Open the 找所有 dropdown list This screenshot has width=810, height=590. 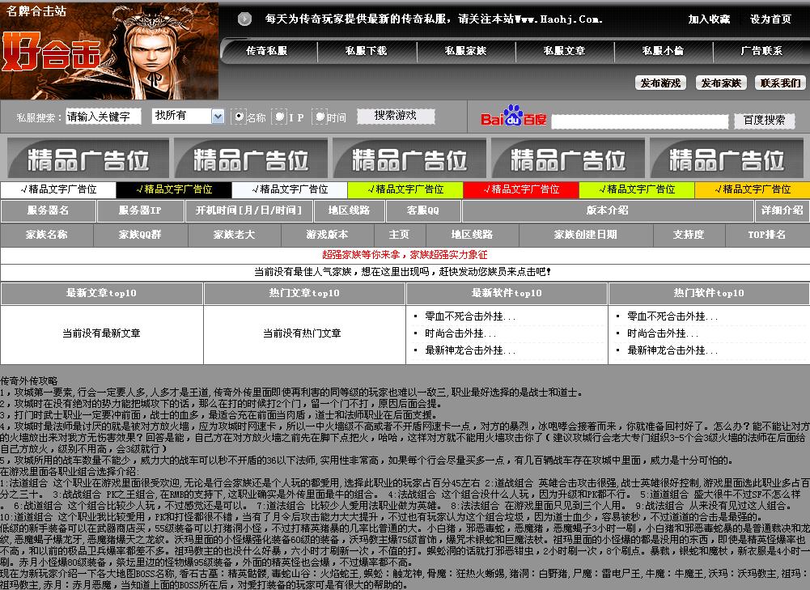click(x=188, y=116)
